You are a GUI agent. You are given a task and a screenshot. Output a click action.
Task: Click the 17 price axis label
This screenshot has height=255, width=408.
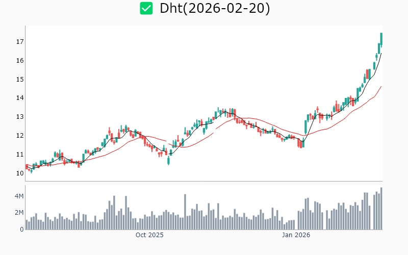point(19,42)
